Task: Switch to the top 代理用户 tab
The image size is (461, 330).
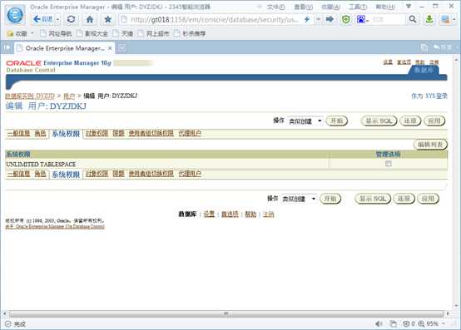Action: [x=190, y=133]
